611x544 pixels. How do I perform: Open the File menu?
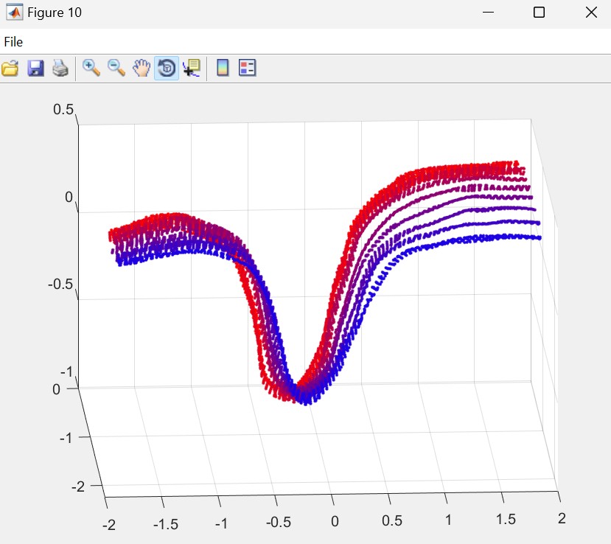13,42
